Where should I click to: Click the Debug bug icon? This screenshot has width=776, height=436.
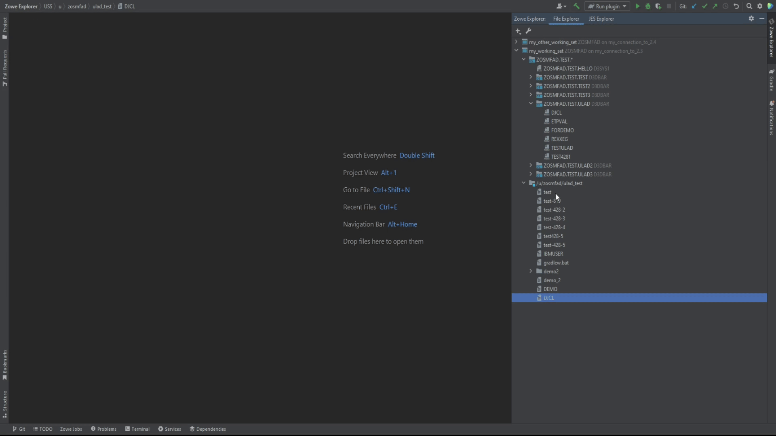coord(648,6)
